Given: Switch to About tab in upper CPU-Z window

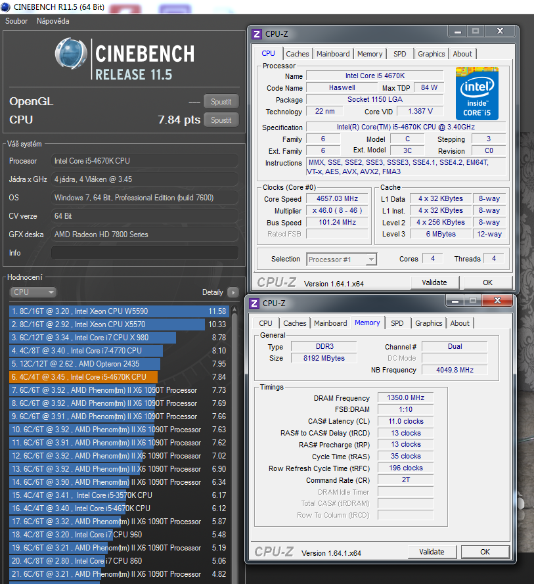Looking at the screenshot, I should tap(462, 54).
